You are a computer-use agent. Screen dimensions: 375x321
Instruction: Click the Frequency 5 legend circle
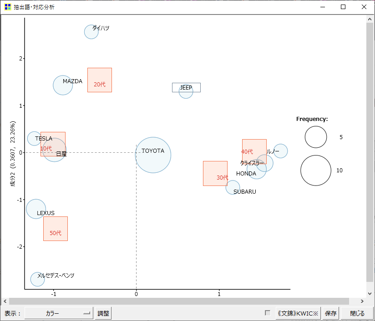pos(316,137)
